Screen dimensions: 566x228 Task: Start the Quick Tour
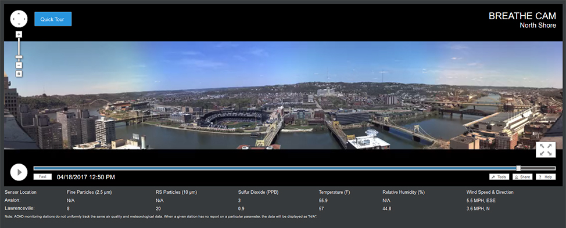(53, 19)
